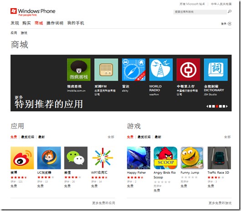Image resolution: width=241 pixels, height=211 pixels.
Task: Click the 应用 section heading
Action: tap(17, 126)
